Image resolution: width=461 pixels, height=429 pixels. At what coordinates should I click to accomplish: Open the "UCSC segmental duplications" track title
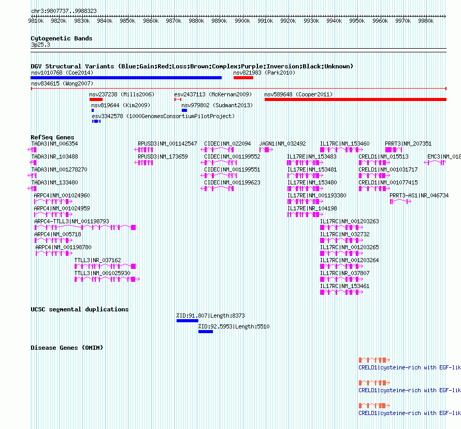(80, 309)
